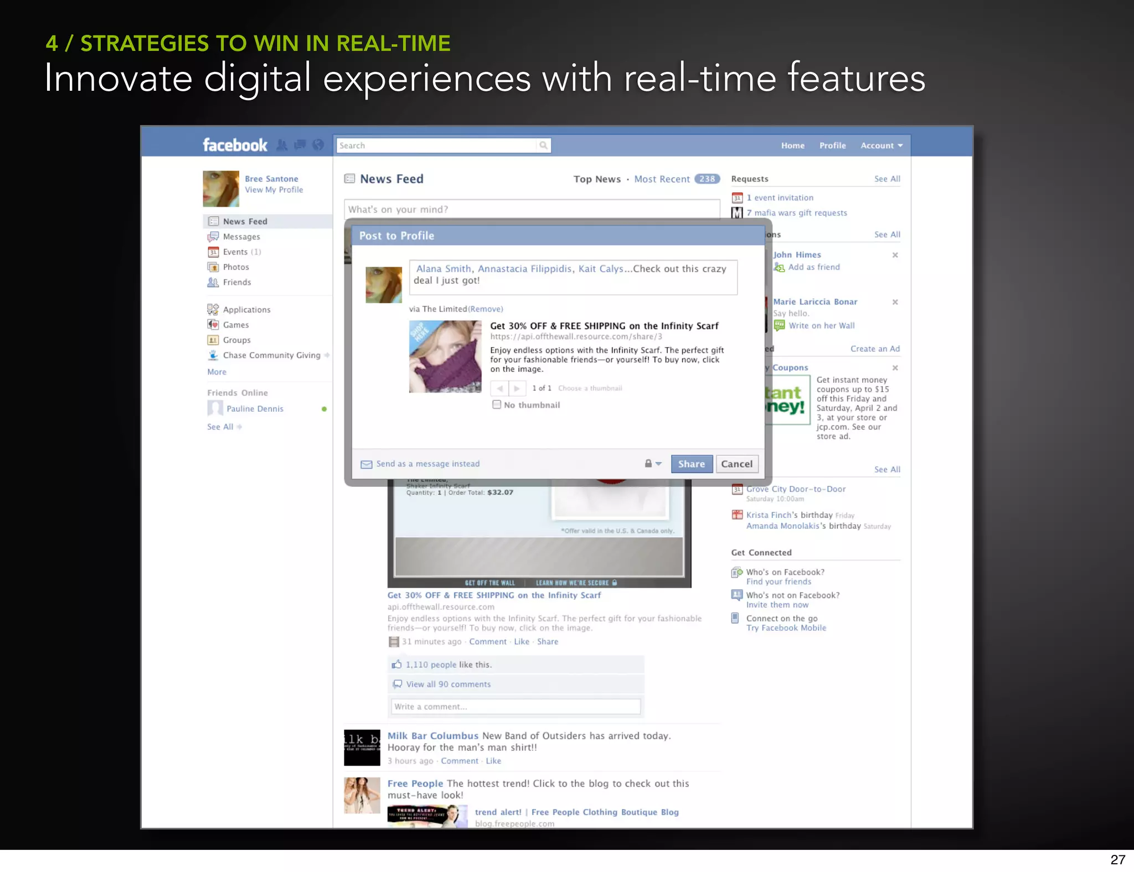Screen dimensions: 1134x872
Task: Click Try Facebook Mobile link
Action: pyautogui.click(x=786, y=628)
